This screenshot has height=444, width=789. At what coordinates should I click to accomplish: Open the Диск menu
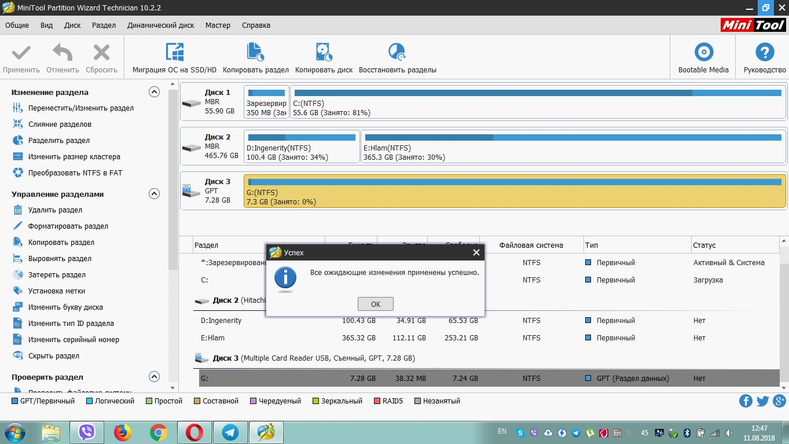(x=72, y=25)
